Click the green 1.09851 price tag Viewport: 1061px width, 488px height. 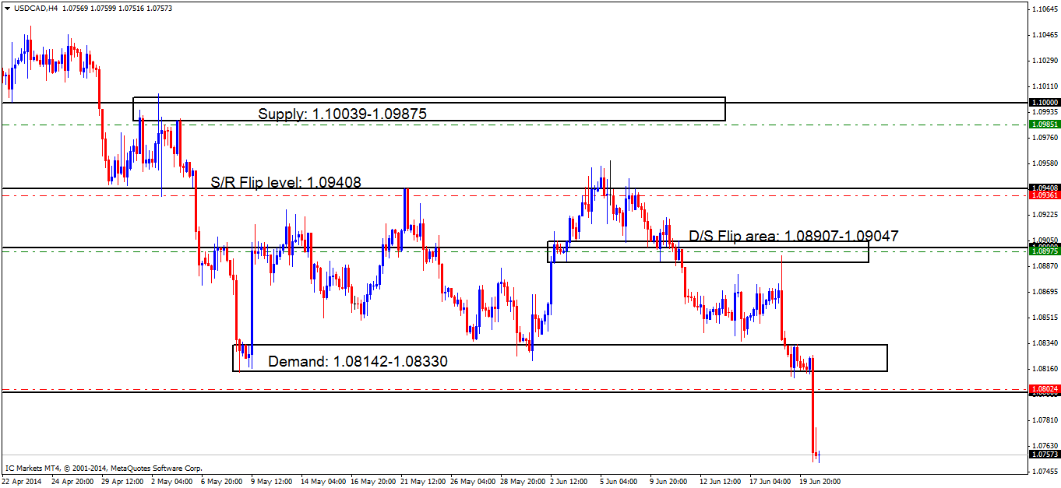pyautogui.click(x=1045, y=124)
